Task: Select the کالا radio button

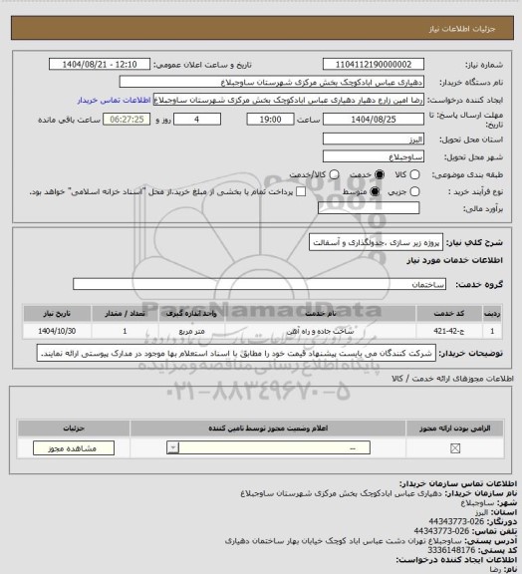Action: (414, 174)
